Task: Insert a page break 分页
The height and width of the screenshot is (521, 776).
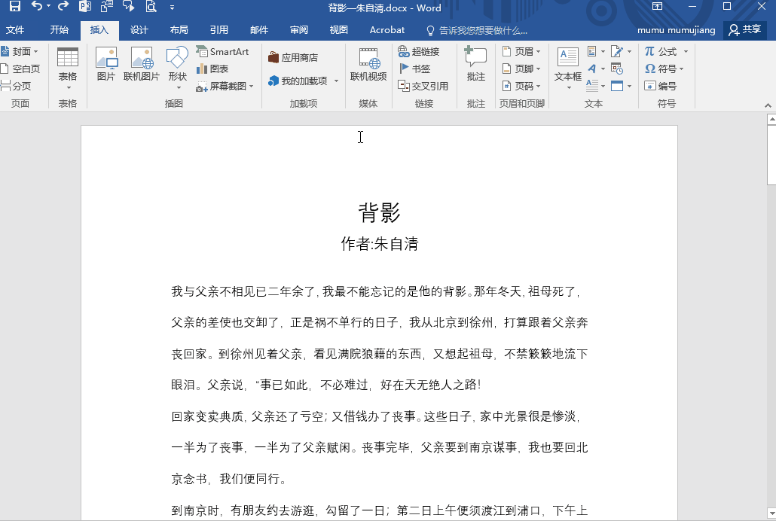Action: point(16,86)
